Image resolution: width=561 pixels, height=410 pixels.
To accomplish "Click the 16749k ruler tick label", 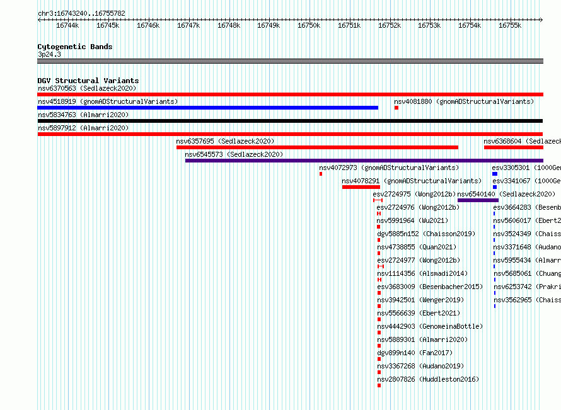I will (x=269, y=25).
